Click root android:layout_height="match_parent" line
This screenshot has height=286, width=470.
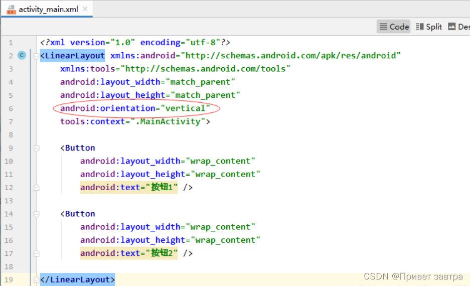pos(150,95)
